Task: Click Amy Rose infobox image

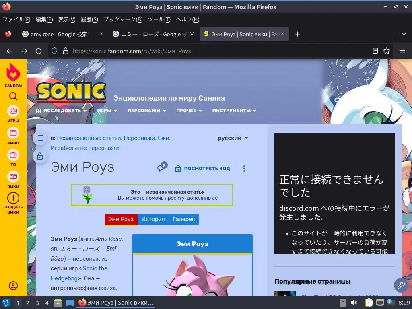Action: pos(192,276)
